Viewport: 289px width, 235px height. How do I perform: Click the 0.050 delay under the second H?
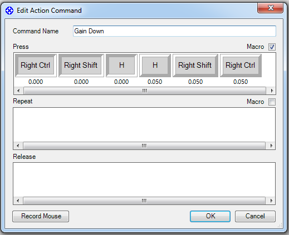coord(155,82)
